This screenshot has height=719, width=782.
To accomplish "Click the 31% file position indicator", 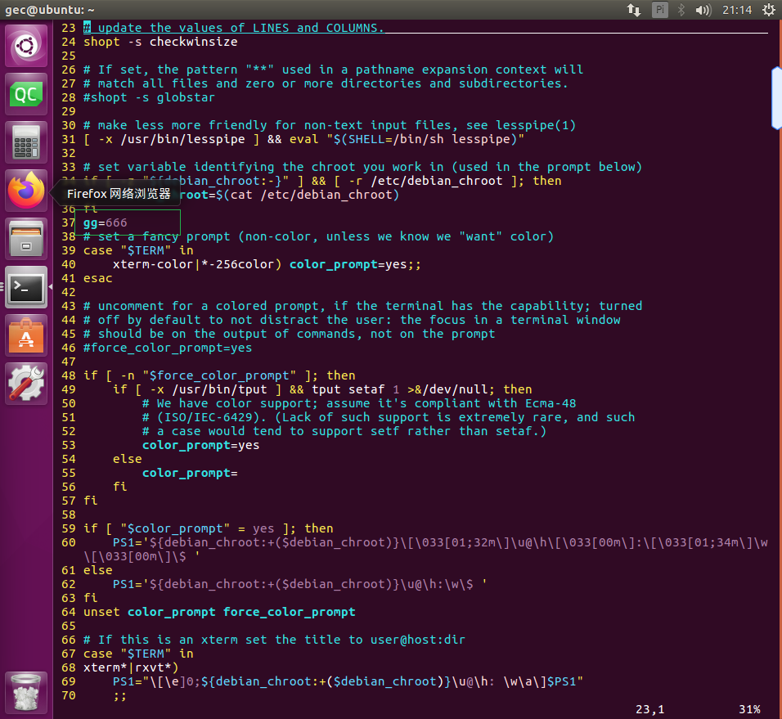I will point(749,709).
